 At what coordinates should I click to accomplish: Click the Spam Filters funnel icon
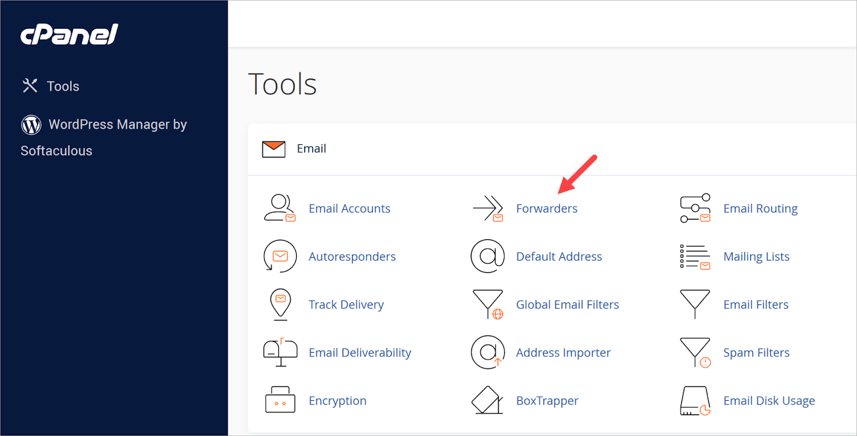tap(695, 352)
